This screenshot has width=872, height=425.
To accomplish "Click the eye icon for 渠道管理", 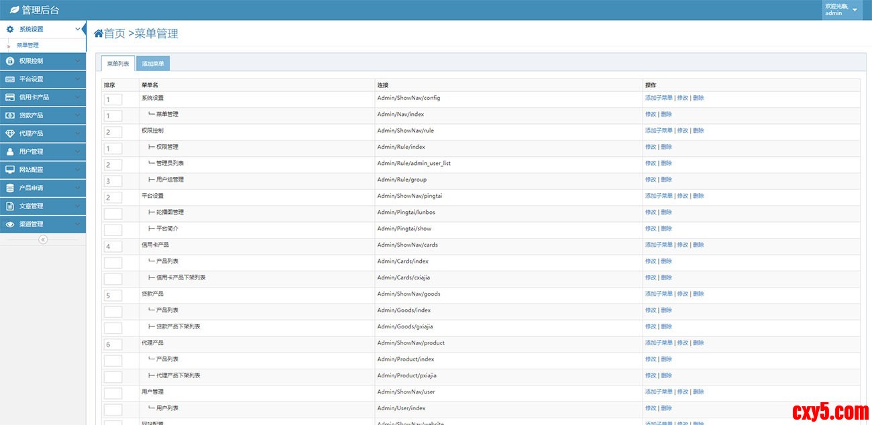I will click(x=10, y=224).
